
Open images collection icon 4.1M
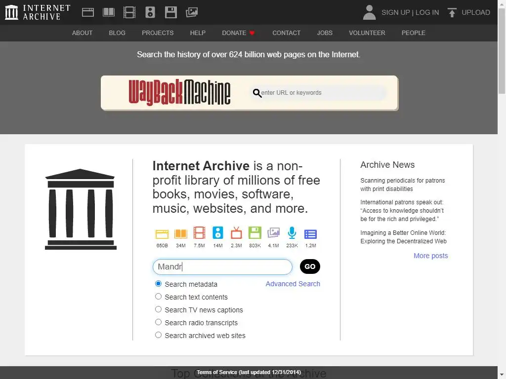[273, 233]
